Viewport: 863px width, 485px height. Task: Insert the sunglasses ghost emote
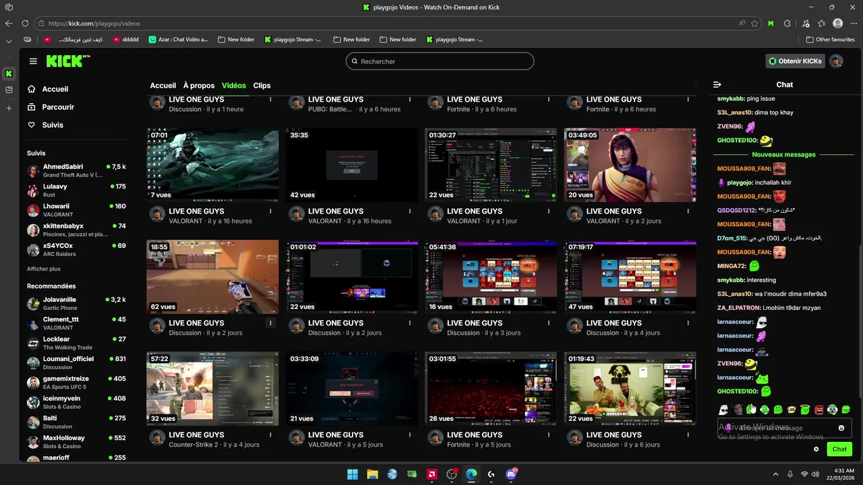coord(723,410)
